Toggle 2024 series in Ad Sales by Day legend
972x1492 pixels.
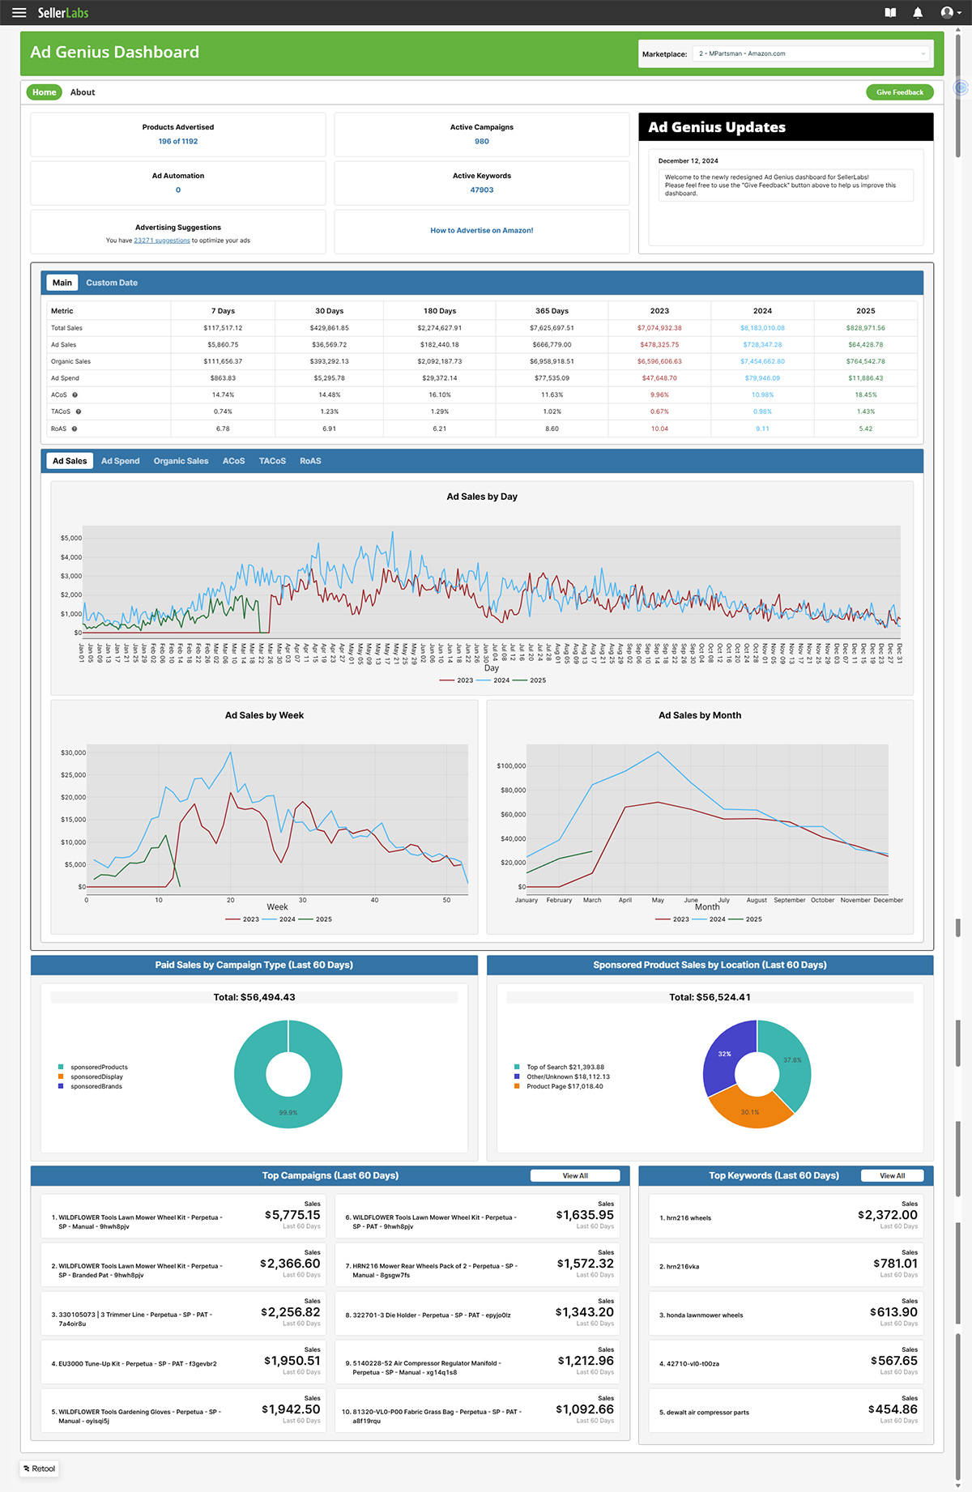click(x=492, y=680)
